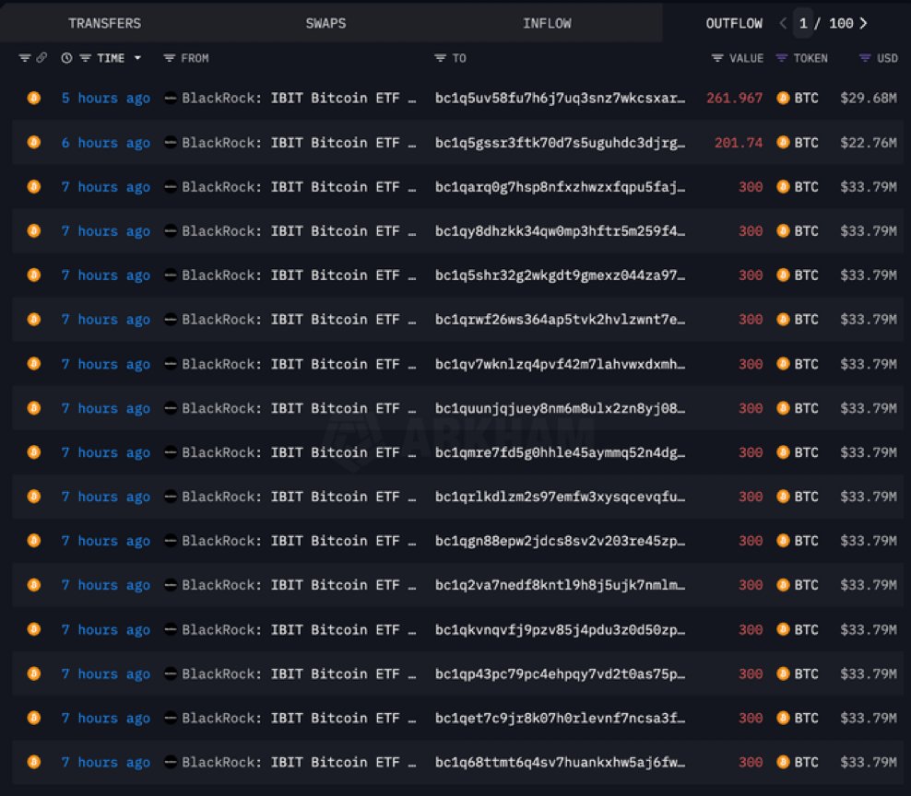Screen dimensions: 911x796
Task: Open address bc1qrwf26ws364ap5tvk2hvlzwnt7e
Action: pos(560,320)
